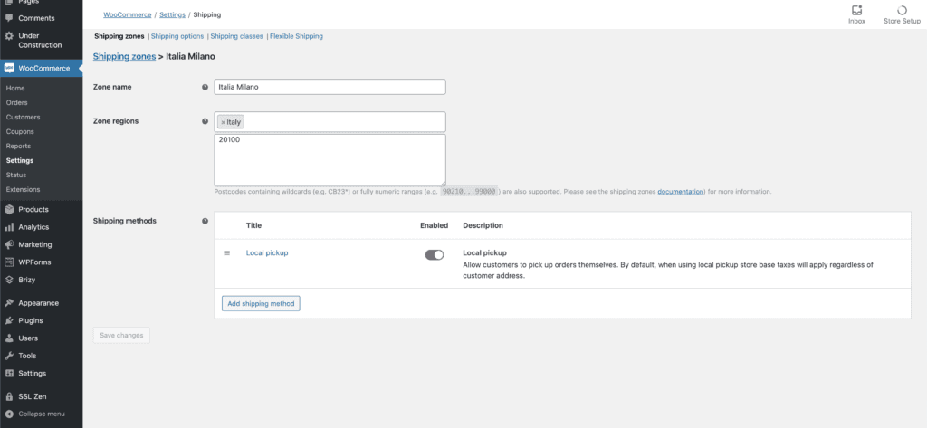Go back via Shipping zones heading link
The height and width of the screenshot is (428, 927).
pyautogui.click(x=124, y=57)
